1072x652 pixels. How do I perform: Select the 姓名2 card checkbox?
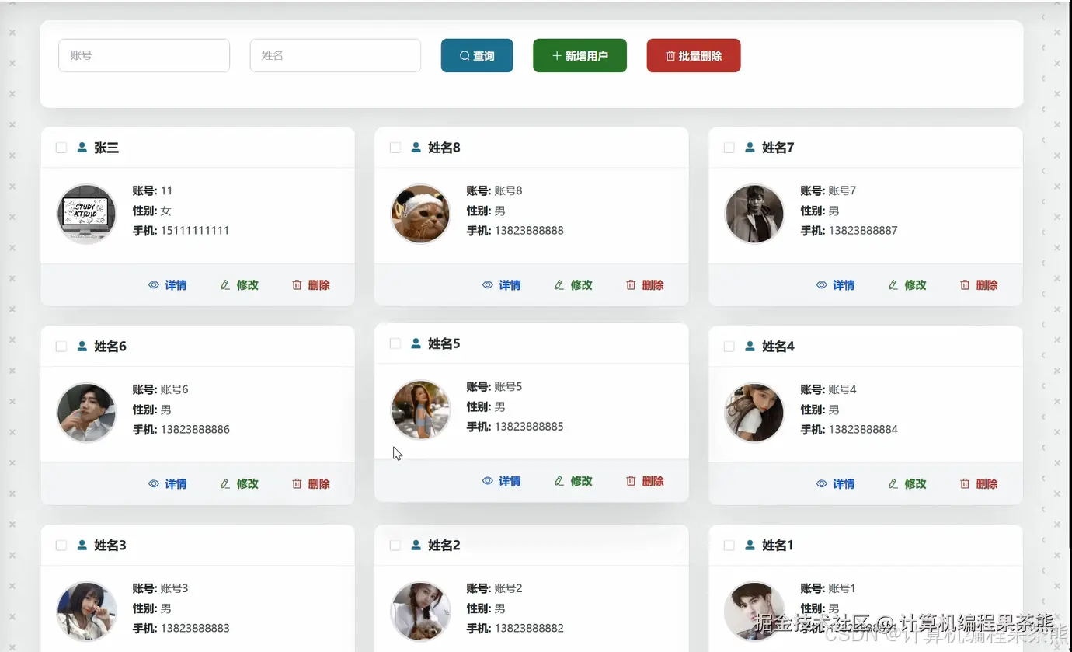[395, 545]
